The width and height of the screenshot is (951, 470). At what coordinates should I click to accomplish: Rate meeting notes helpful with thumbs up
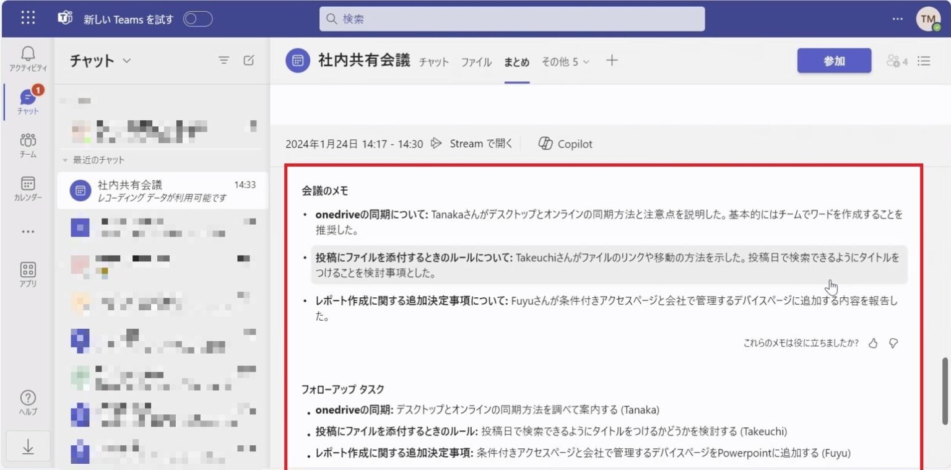coord(873,343)
